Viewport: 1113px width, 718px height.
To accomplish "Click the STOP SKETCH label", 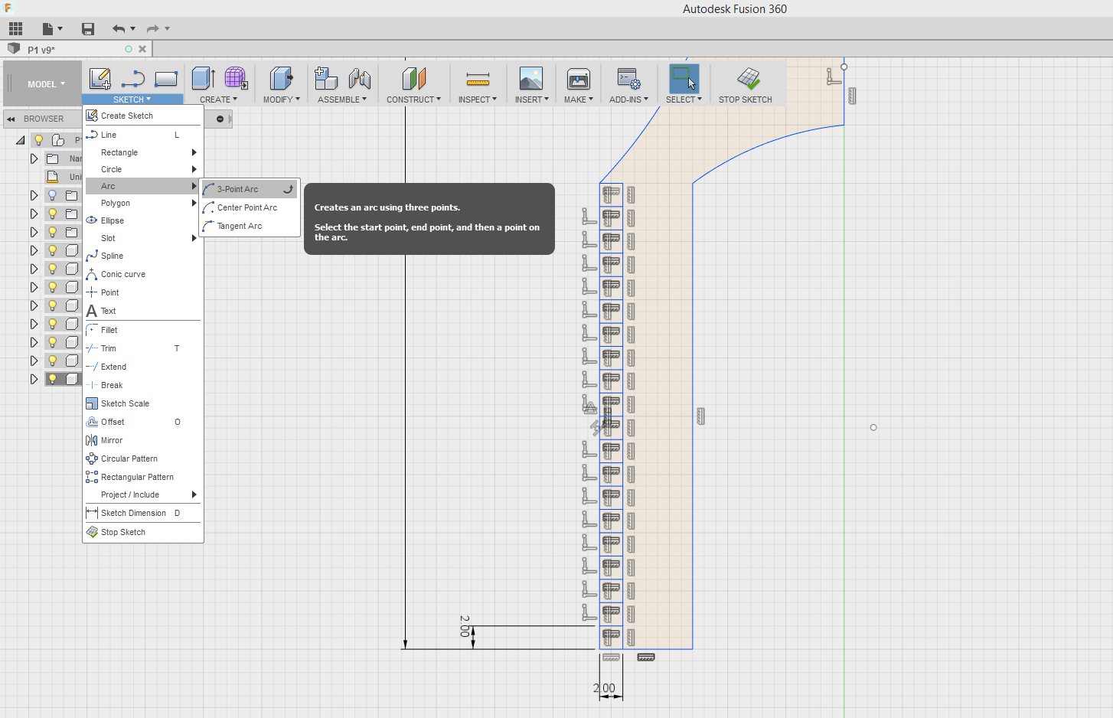I will (746, 100).
